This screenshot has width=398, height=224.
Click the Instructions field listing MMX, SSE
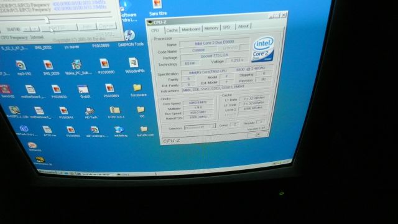point(226,88)
